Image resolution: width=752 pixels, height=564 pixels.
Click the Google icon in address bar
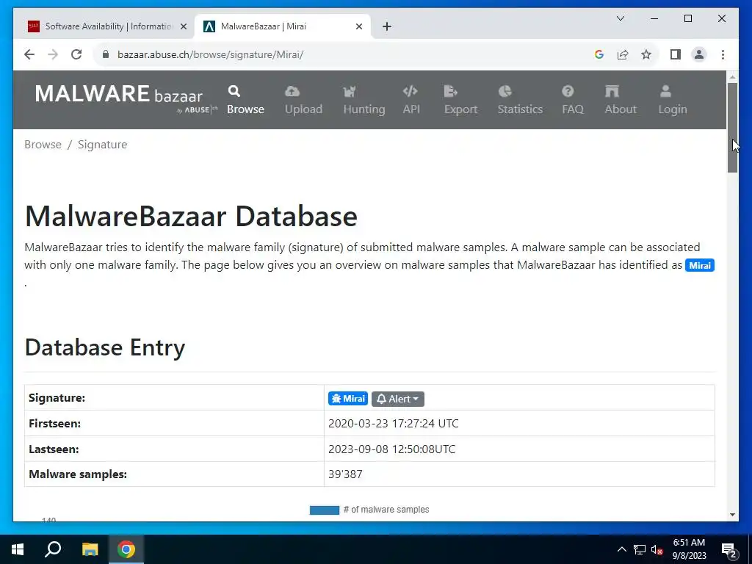599,54
